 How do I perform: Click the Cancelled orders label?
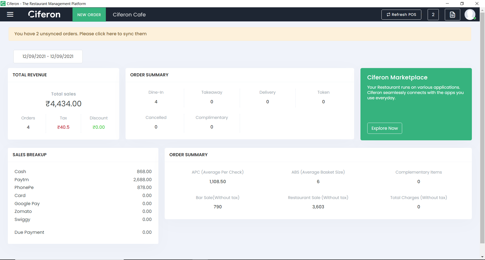[156, 118]
